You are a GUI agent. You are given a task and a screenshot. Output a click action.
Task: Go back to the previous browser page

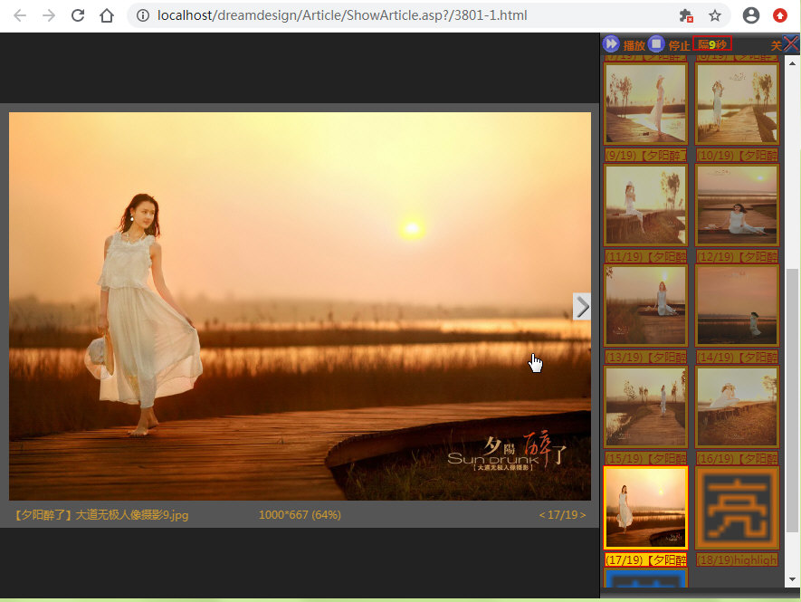click(20, 16)
